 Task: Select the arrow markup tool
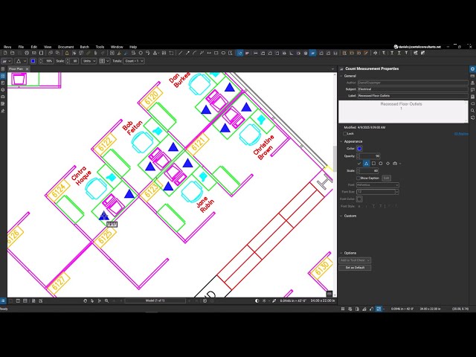[x=187, y=53]
